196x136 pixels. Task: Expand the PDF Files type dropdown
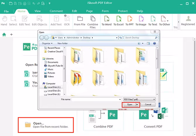154,99
